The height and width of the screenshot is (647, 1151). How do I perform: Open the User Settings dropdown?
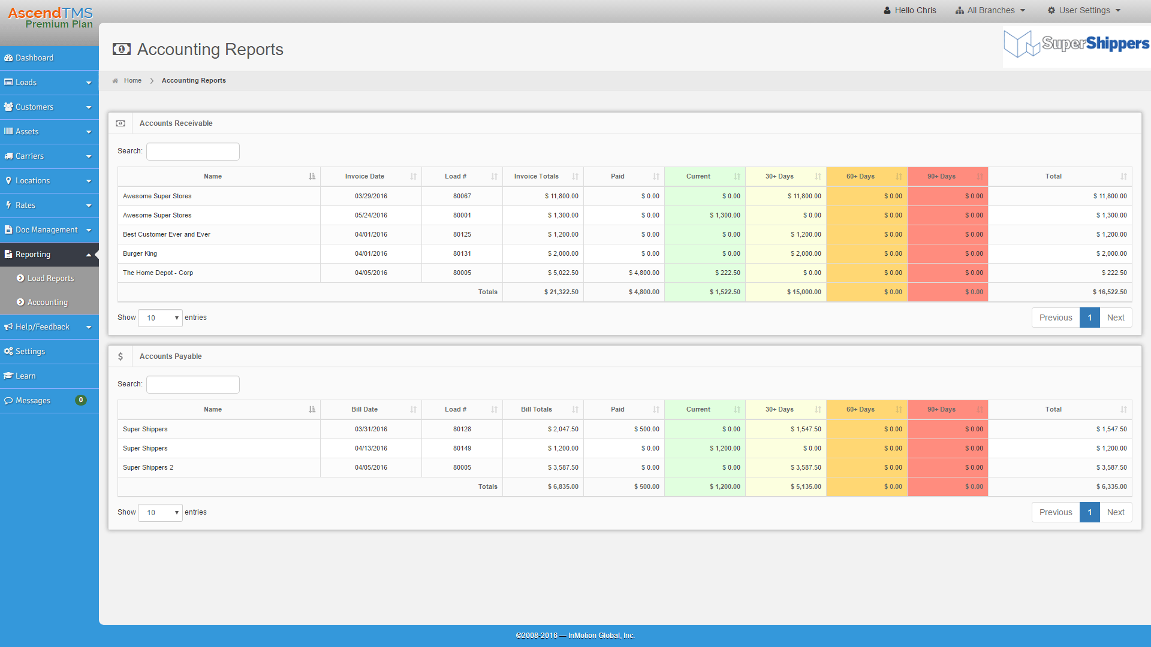click(1083, 10)
